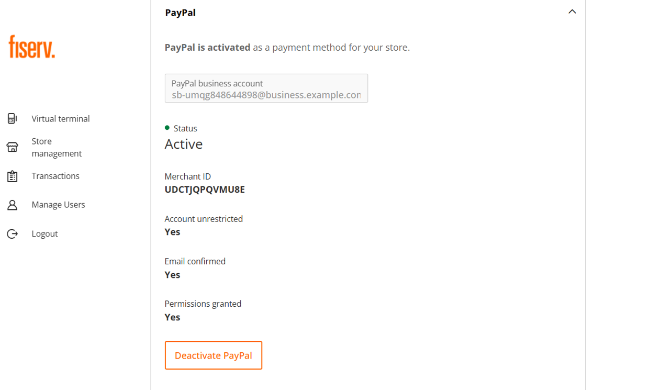Viewport: 661px width, 390px height.
Task: Click the PayPal section header title
Action: [181, 13]
